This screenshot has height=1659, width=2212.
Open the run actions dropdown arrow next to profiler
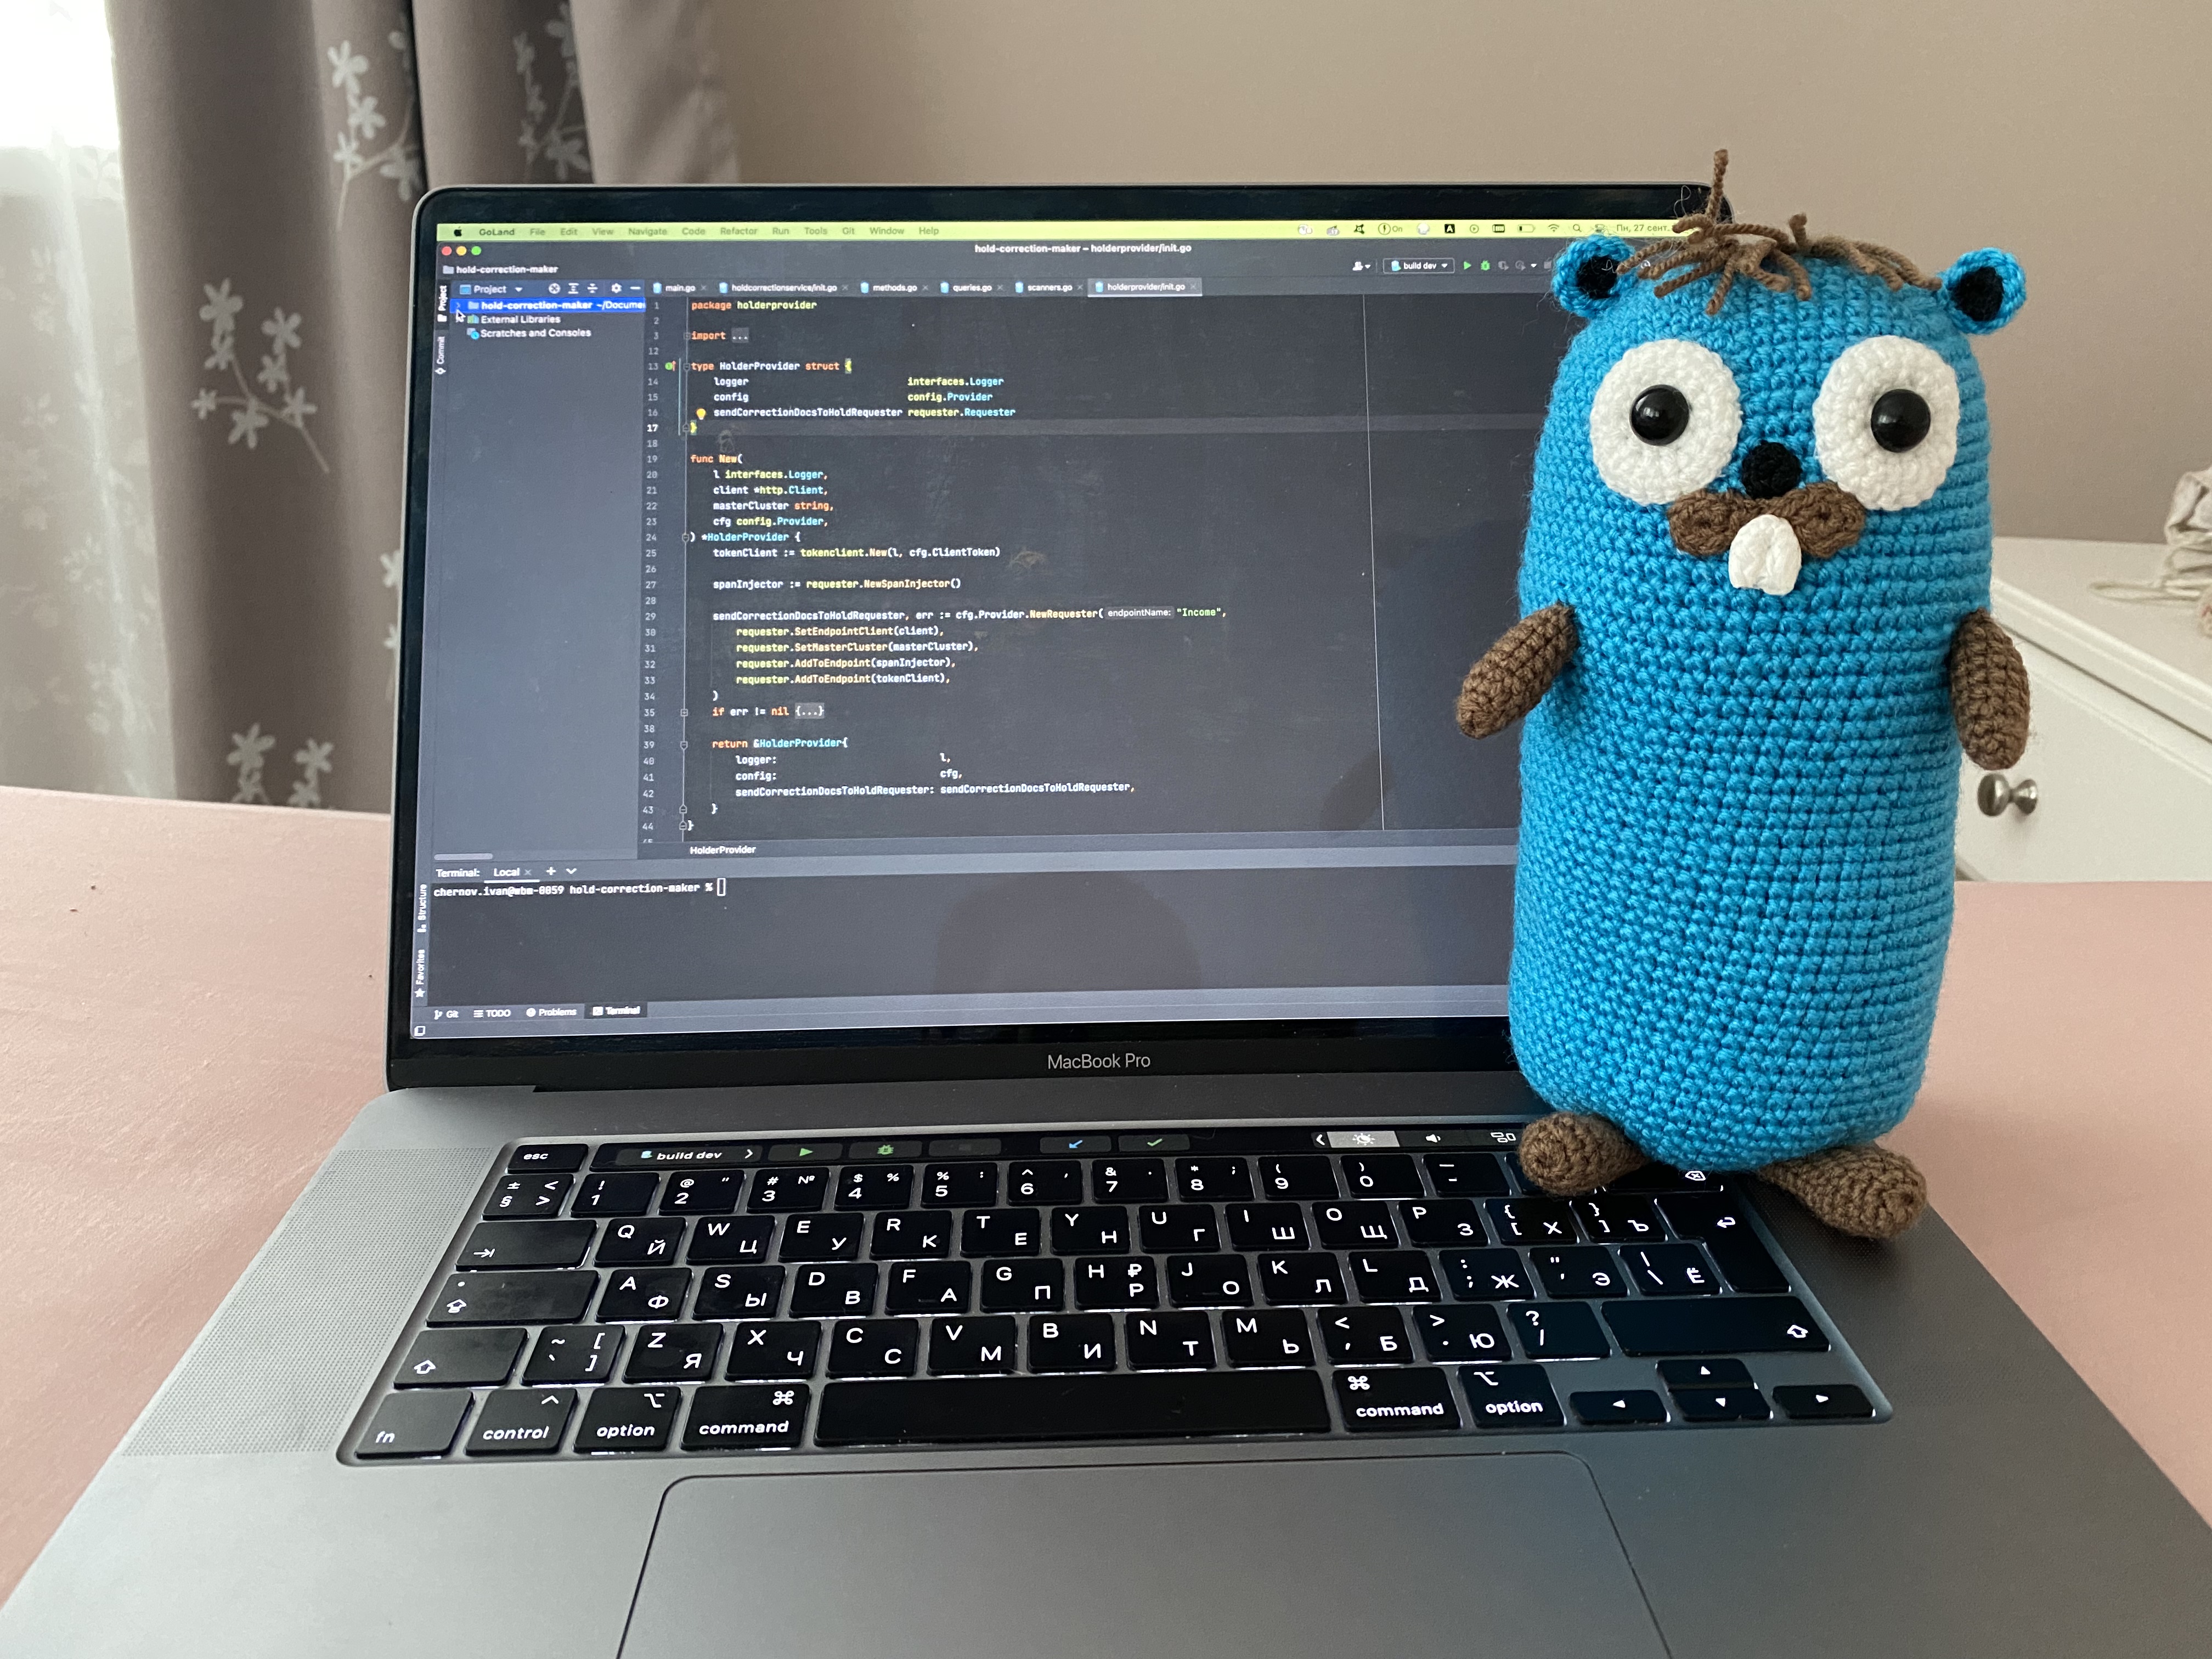[1533, 266]
